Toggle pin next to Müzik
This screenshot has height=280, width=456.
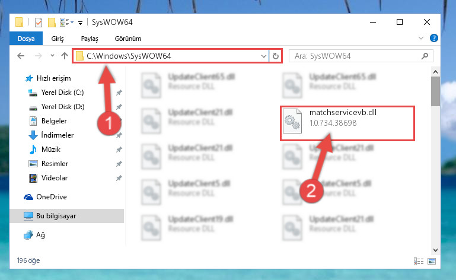coord(119,149)
